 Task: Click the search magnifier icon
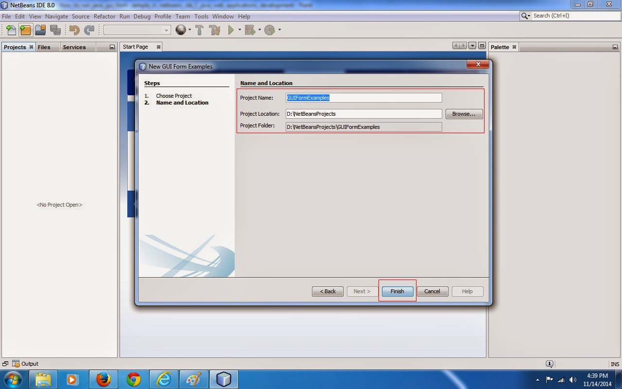[526, 16]
